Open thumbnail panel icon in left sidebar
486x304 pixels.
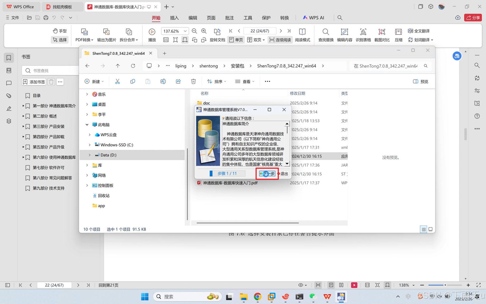pyautogui.click(x=9, y=70)
